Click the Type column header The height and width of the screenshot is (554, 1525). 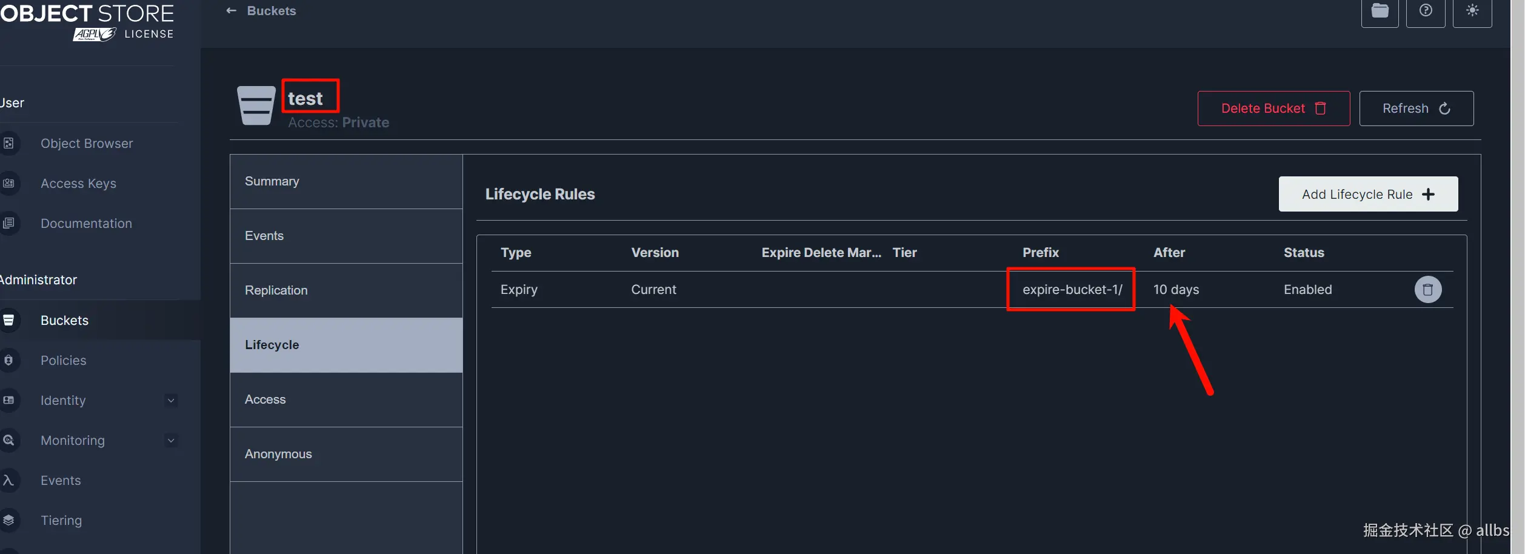pos(516,253)
